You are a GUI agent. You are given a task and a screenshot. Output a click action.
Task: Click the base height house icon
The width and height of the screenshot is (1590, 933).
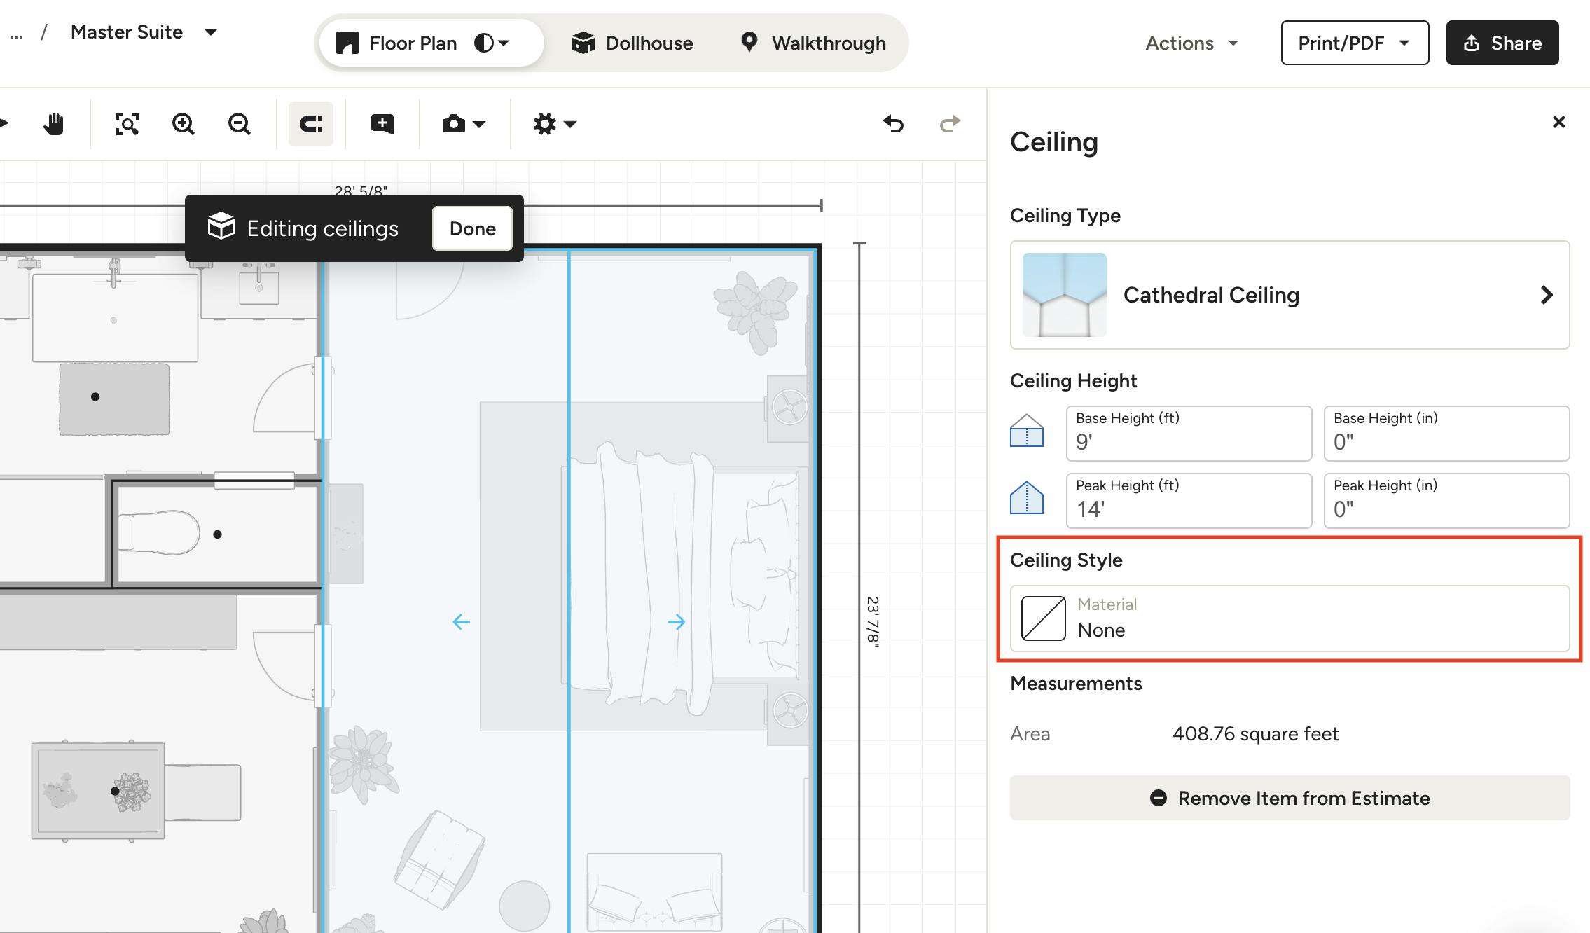point(1027,431)
